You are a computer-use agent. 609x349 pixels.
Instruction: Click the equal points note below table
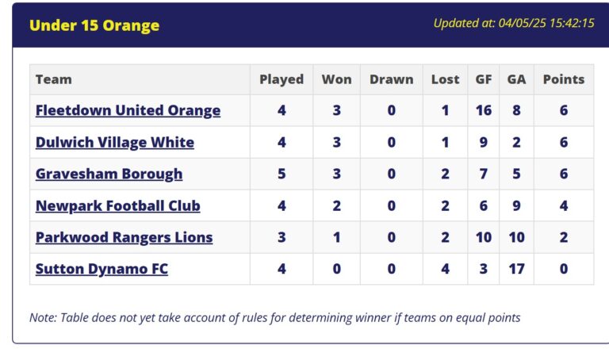click(274, 317)
